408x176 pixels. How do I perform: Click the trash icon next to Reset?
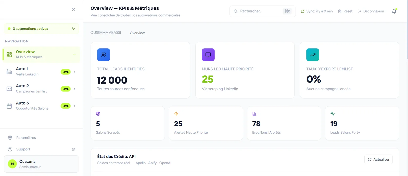tap(340, 11)
